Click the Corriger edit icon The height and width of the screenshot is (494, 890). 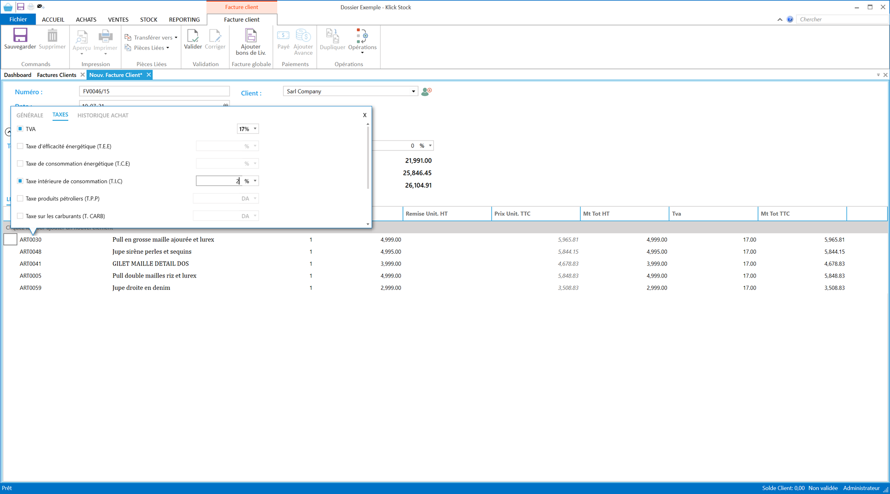(215, 36)
